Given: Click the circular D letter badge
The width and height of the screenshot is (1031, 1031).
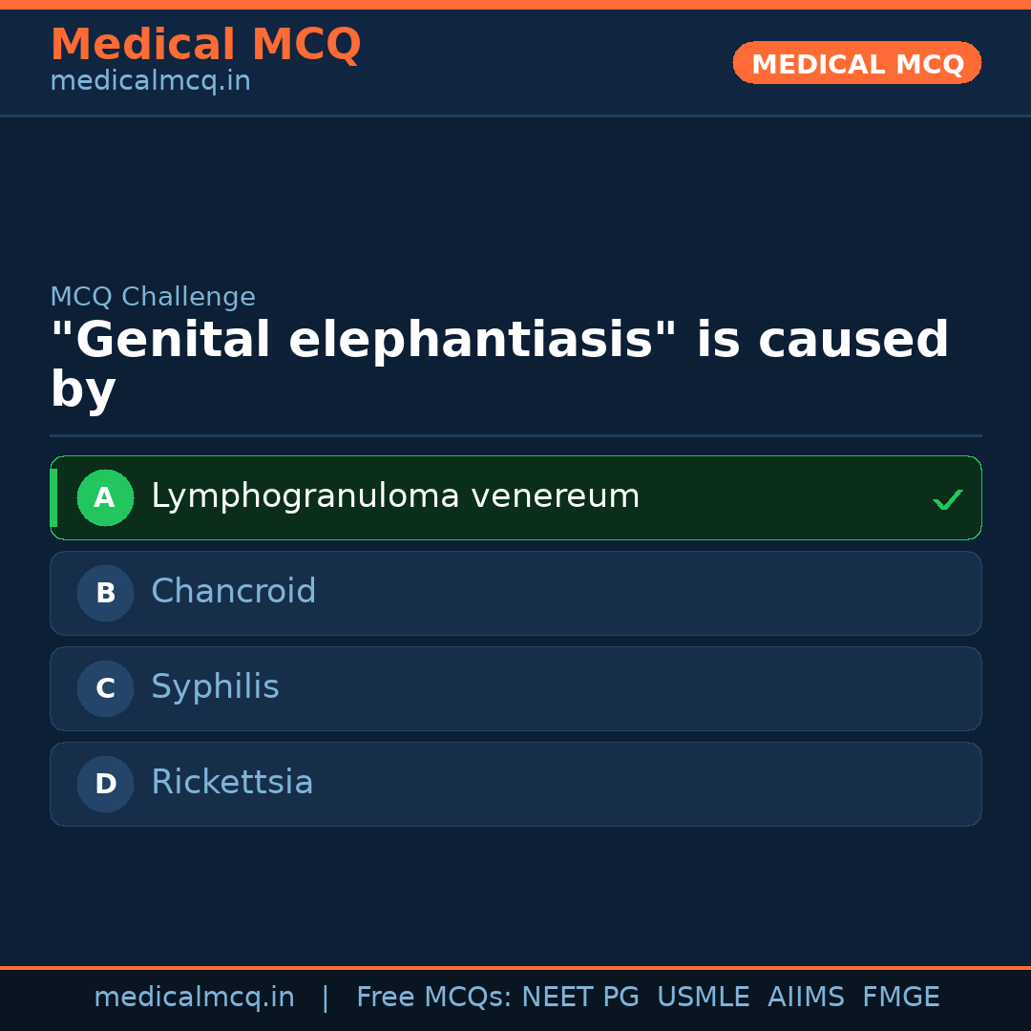Looking at the screenshot, I should coord(105,784).
